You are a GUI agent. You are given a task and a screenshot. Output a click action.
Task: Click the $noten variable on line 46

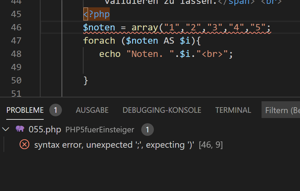click(x=99, y=27)
